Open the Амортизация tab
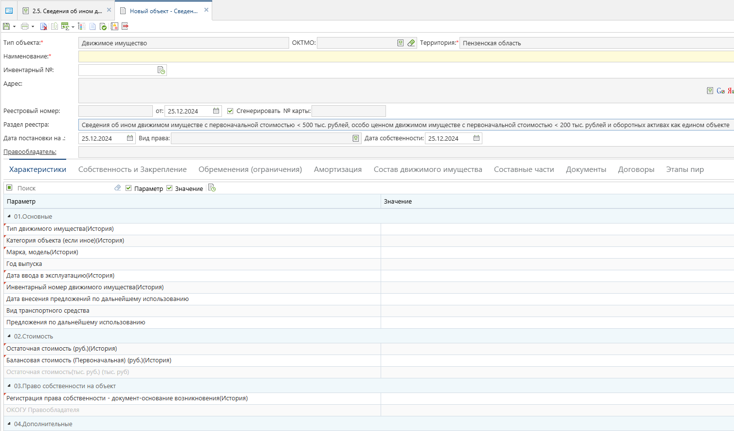The height and width of the screenshot is (431, 734). coord(338,169)
